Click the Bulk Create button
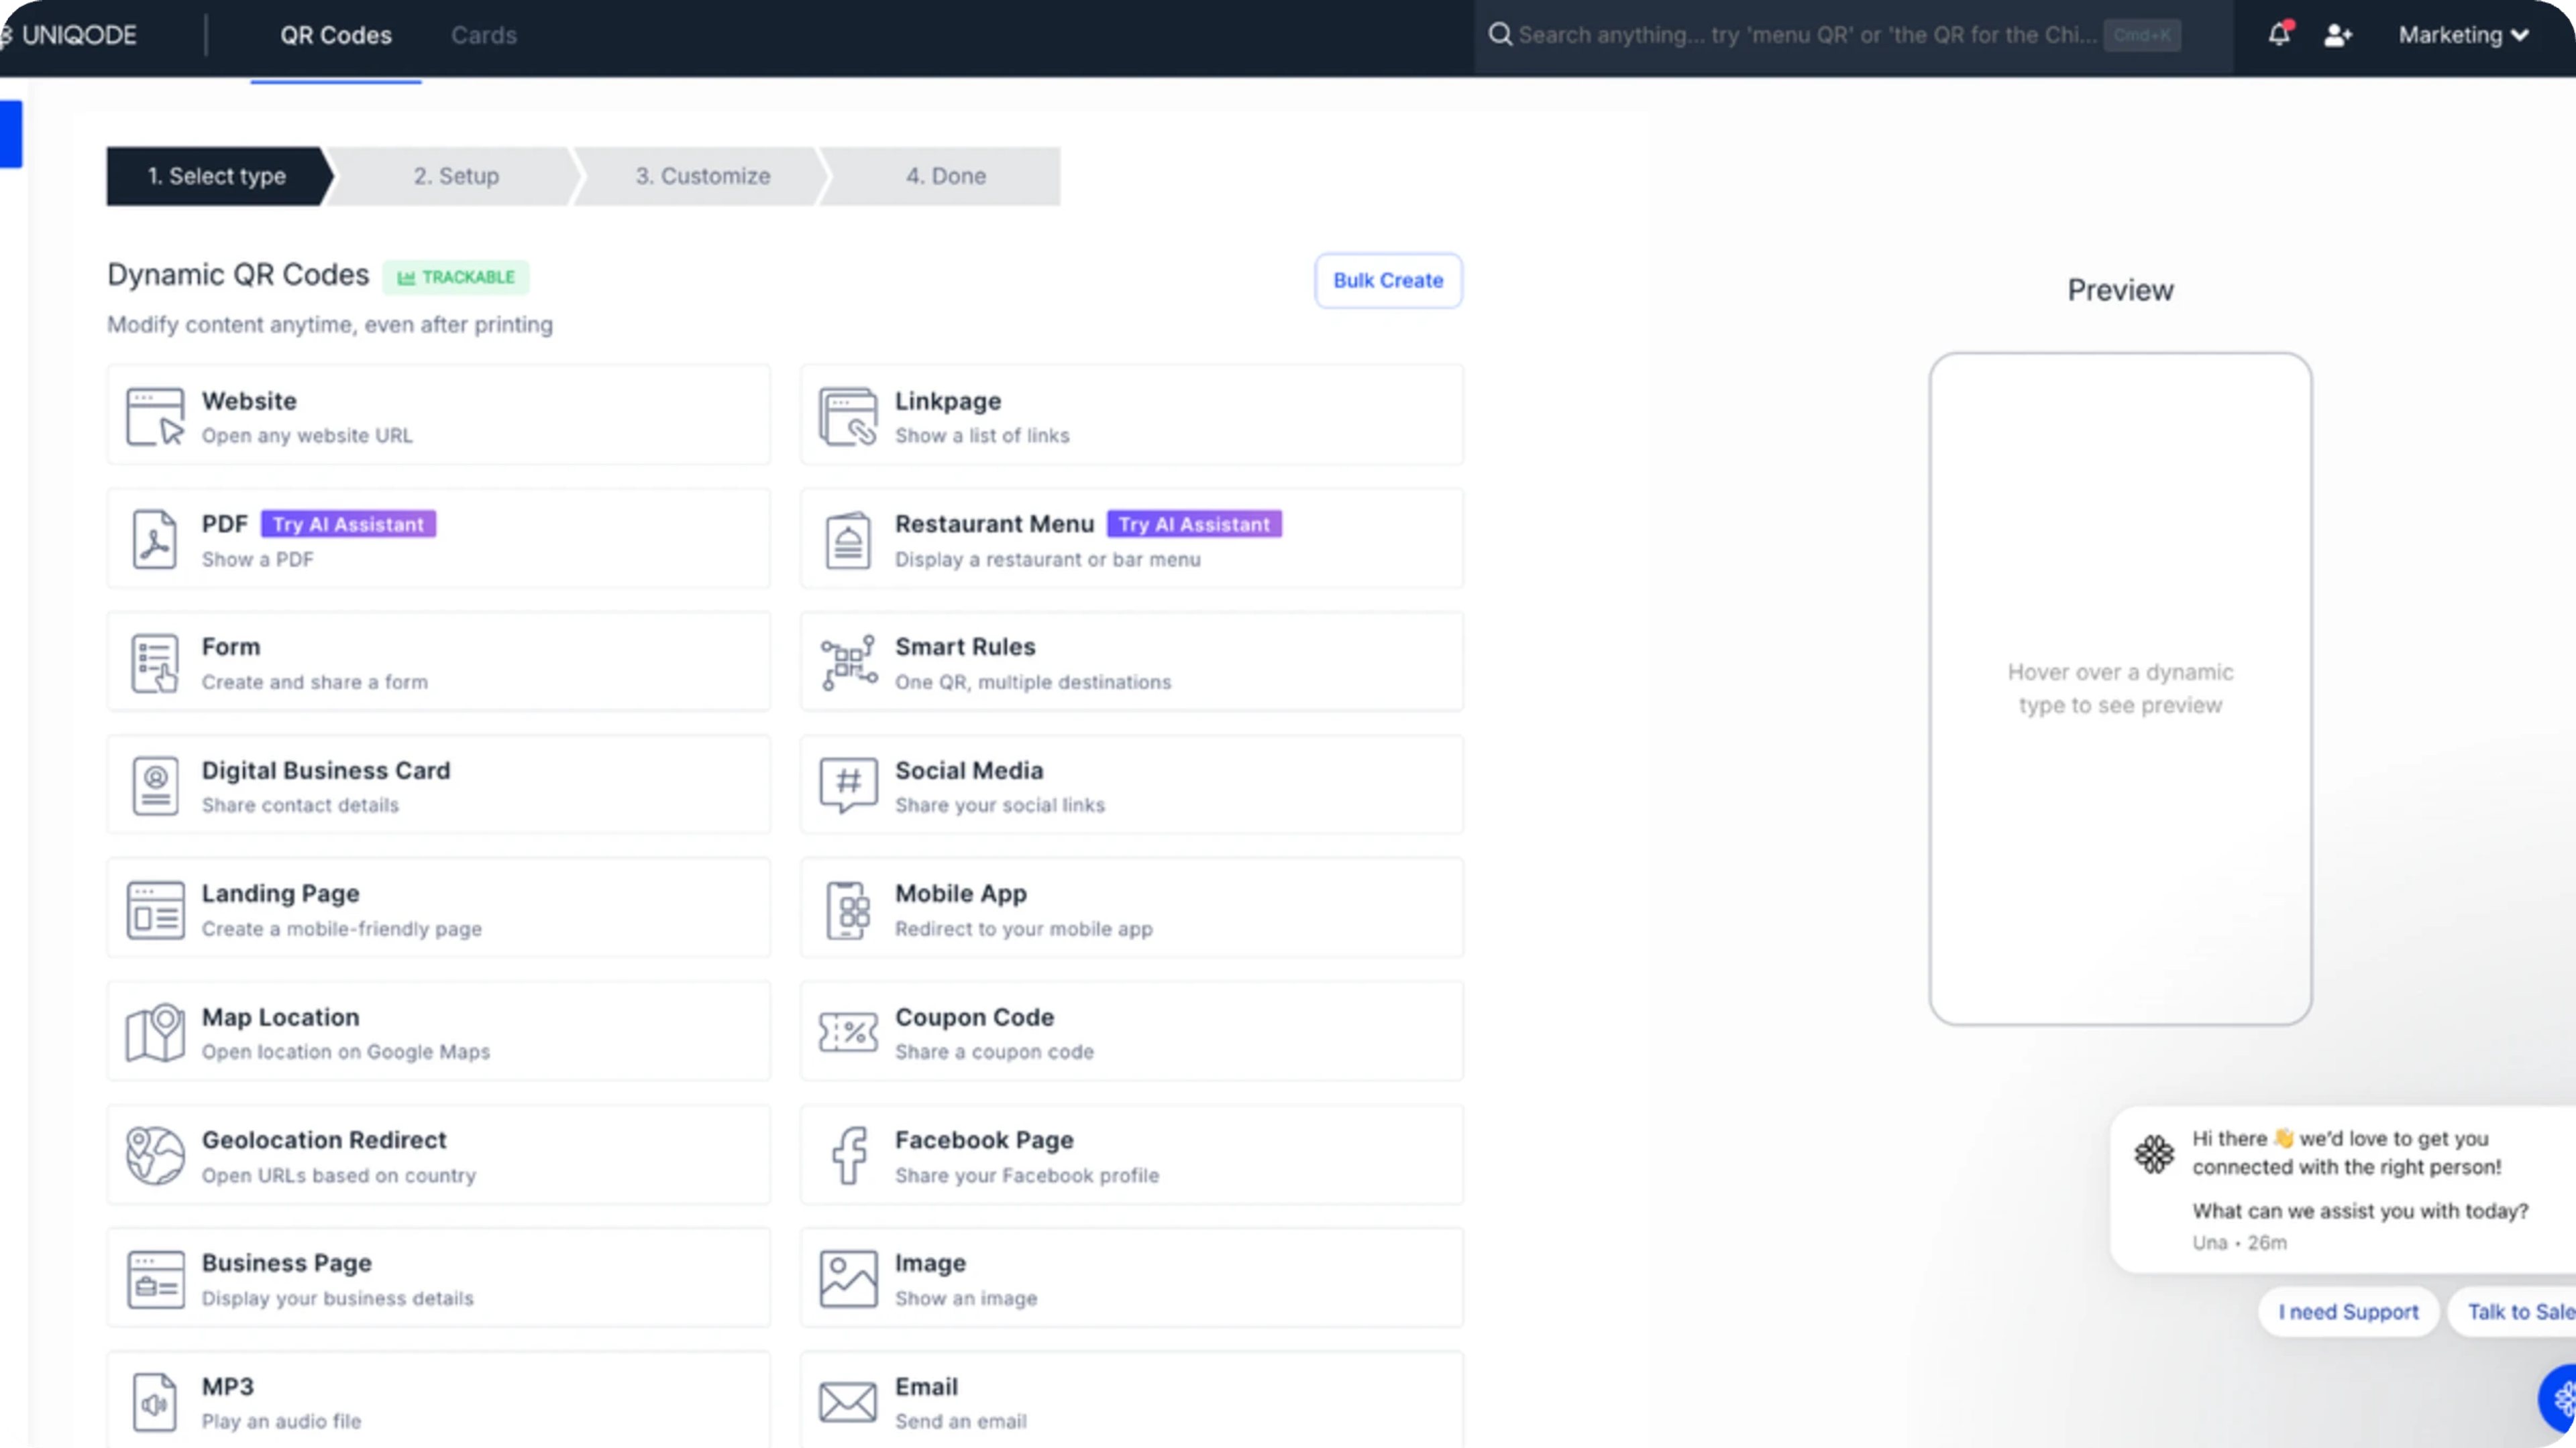 (x=1388, y=281)
